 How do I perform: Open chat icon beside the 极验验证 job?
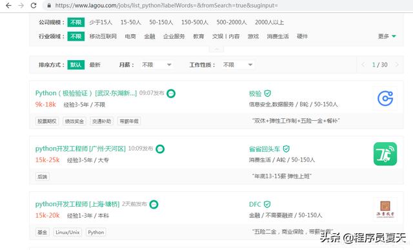tap(171, 94)
